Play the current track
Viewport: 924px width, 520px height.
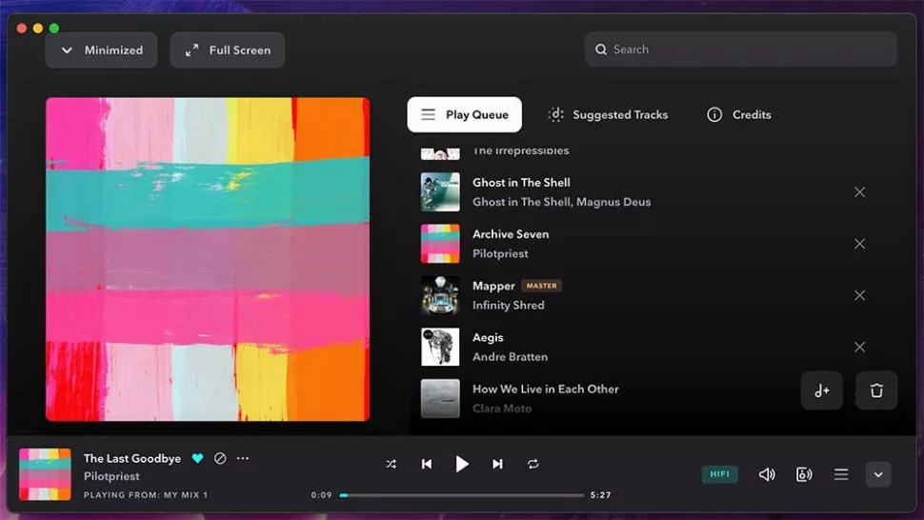[462, 464]
